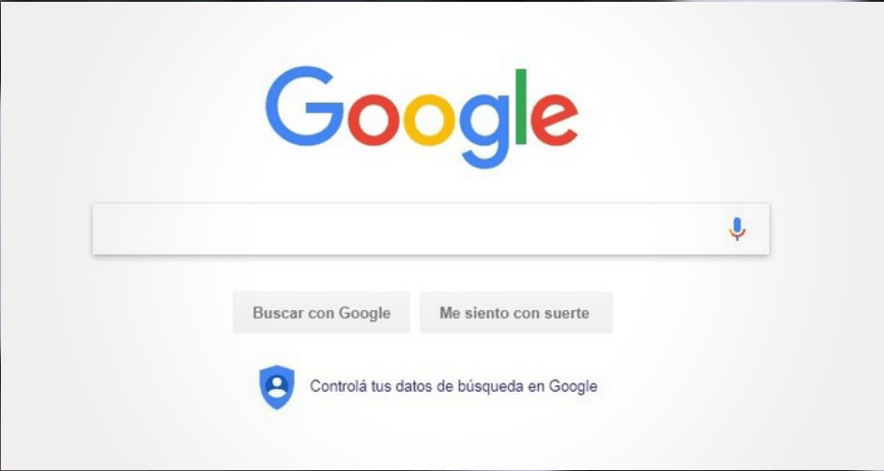Click the green letter l in the logo
Viewport: 884px width, 471px height.
tap(521, 106)
